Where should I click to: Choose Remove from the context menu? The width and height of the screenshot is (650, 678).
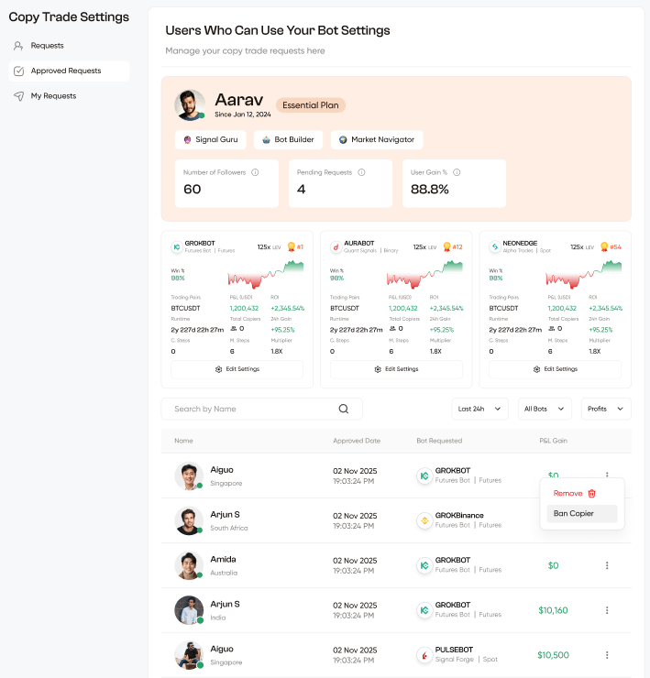click(x=574, y=493)
